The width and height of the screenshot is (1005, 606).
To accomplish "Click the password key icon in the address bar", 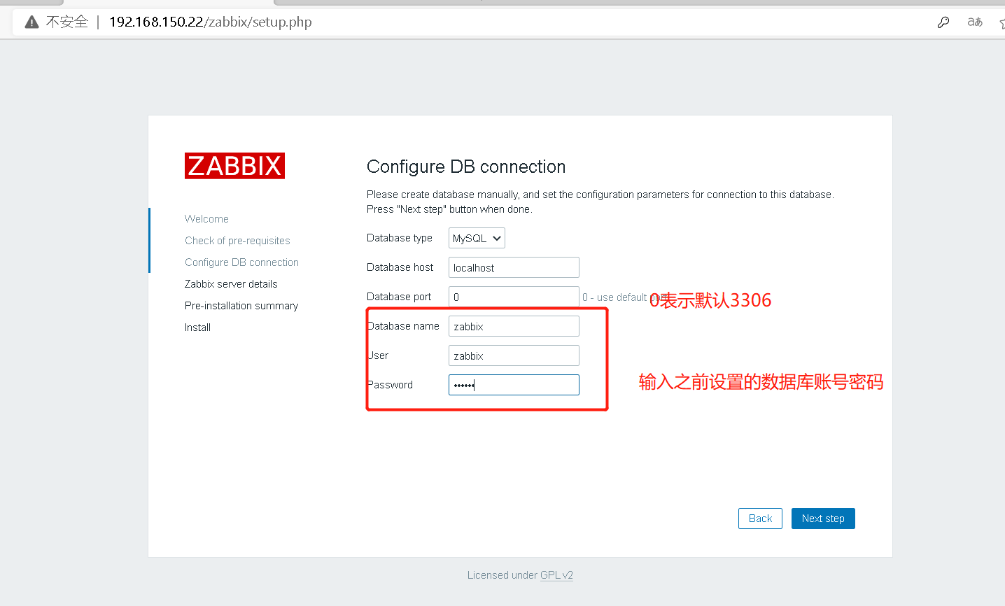I will [x=943, y=22].
